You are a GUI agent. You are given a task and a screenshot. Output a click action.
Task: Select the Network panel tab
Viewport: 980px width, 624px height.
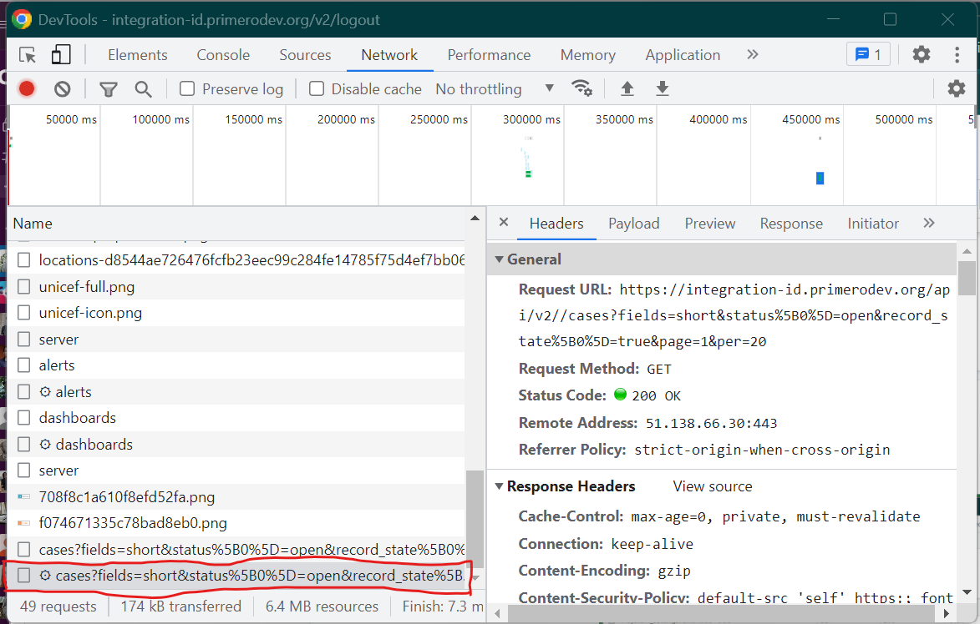pyautogui.click(x=389, y=55)
